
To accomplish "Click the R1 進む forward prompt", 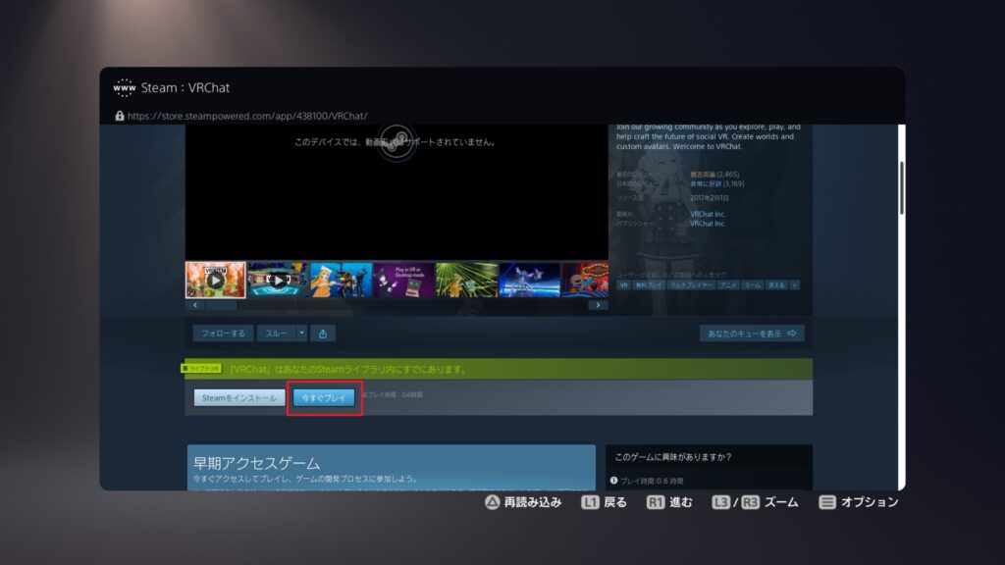I will (669, 502).
